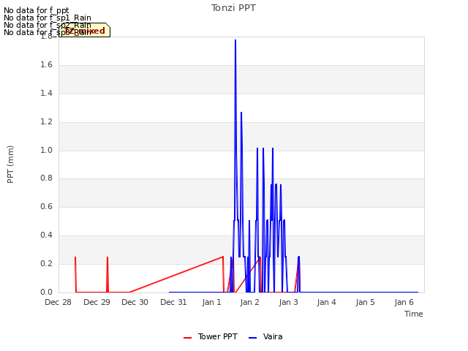Click the Jan 6 x-axis tick label
This screenshot has width=468, height=351.
point(404,302)
